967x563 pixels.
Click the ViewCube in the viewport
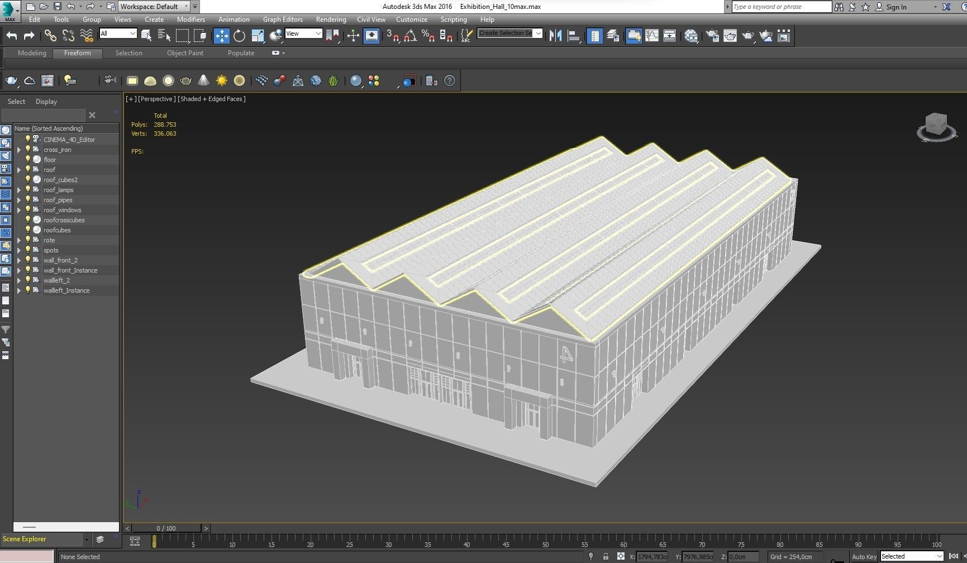pos(936,126)
